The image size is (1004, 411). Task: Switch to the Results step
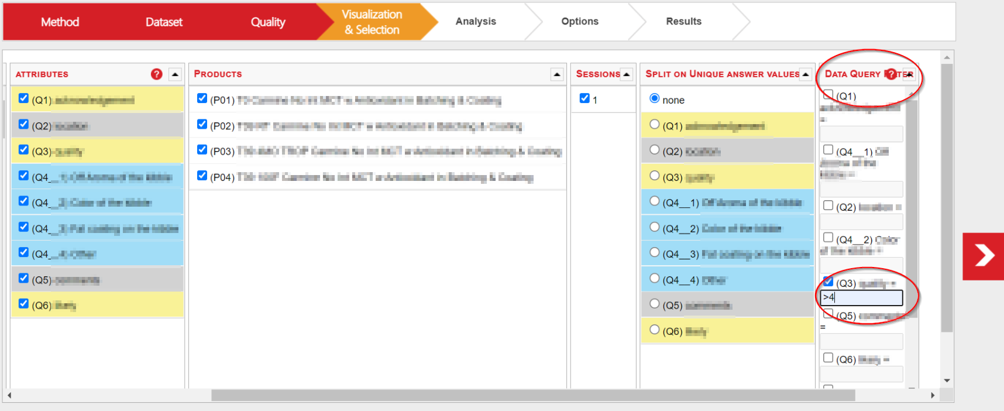683,22
